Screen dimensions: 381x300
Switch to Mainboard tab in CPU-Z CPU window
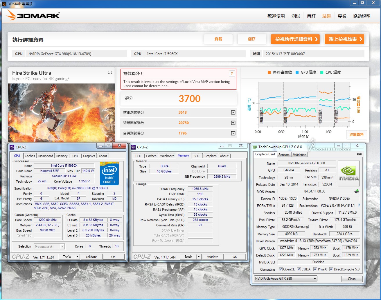tap(46, 156)
